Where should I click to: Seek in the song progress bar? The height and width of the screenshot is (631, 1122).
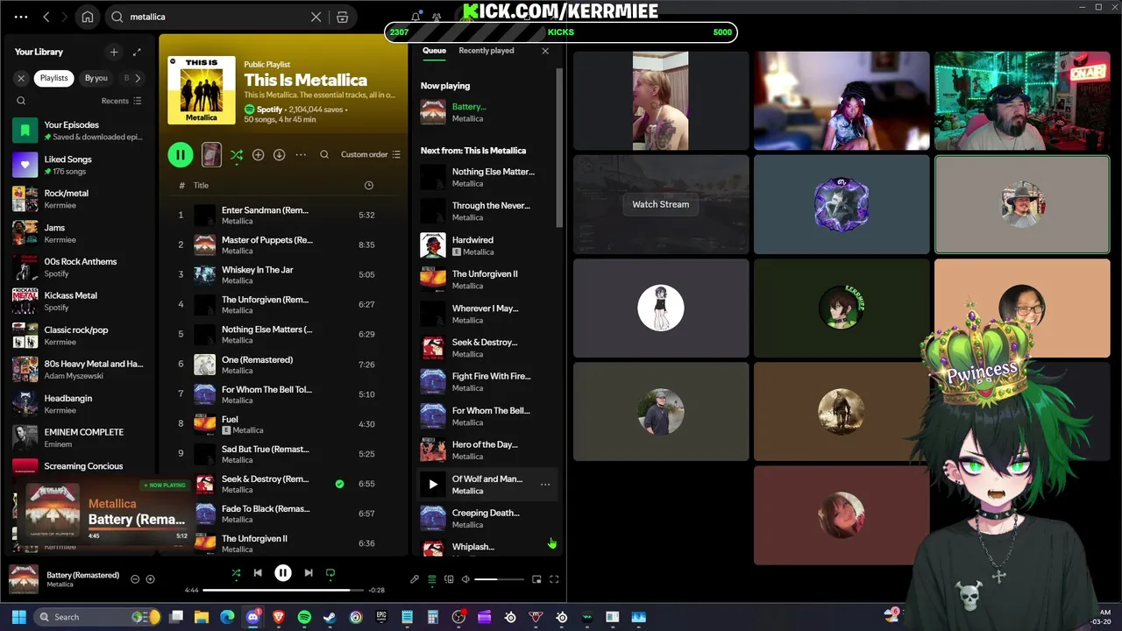tap(283, 590)
